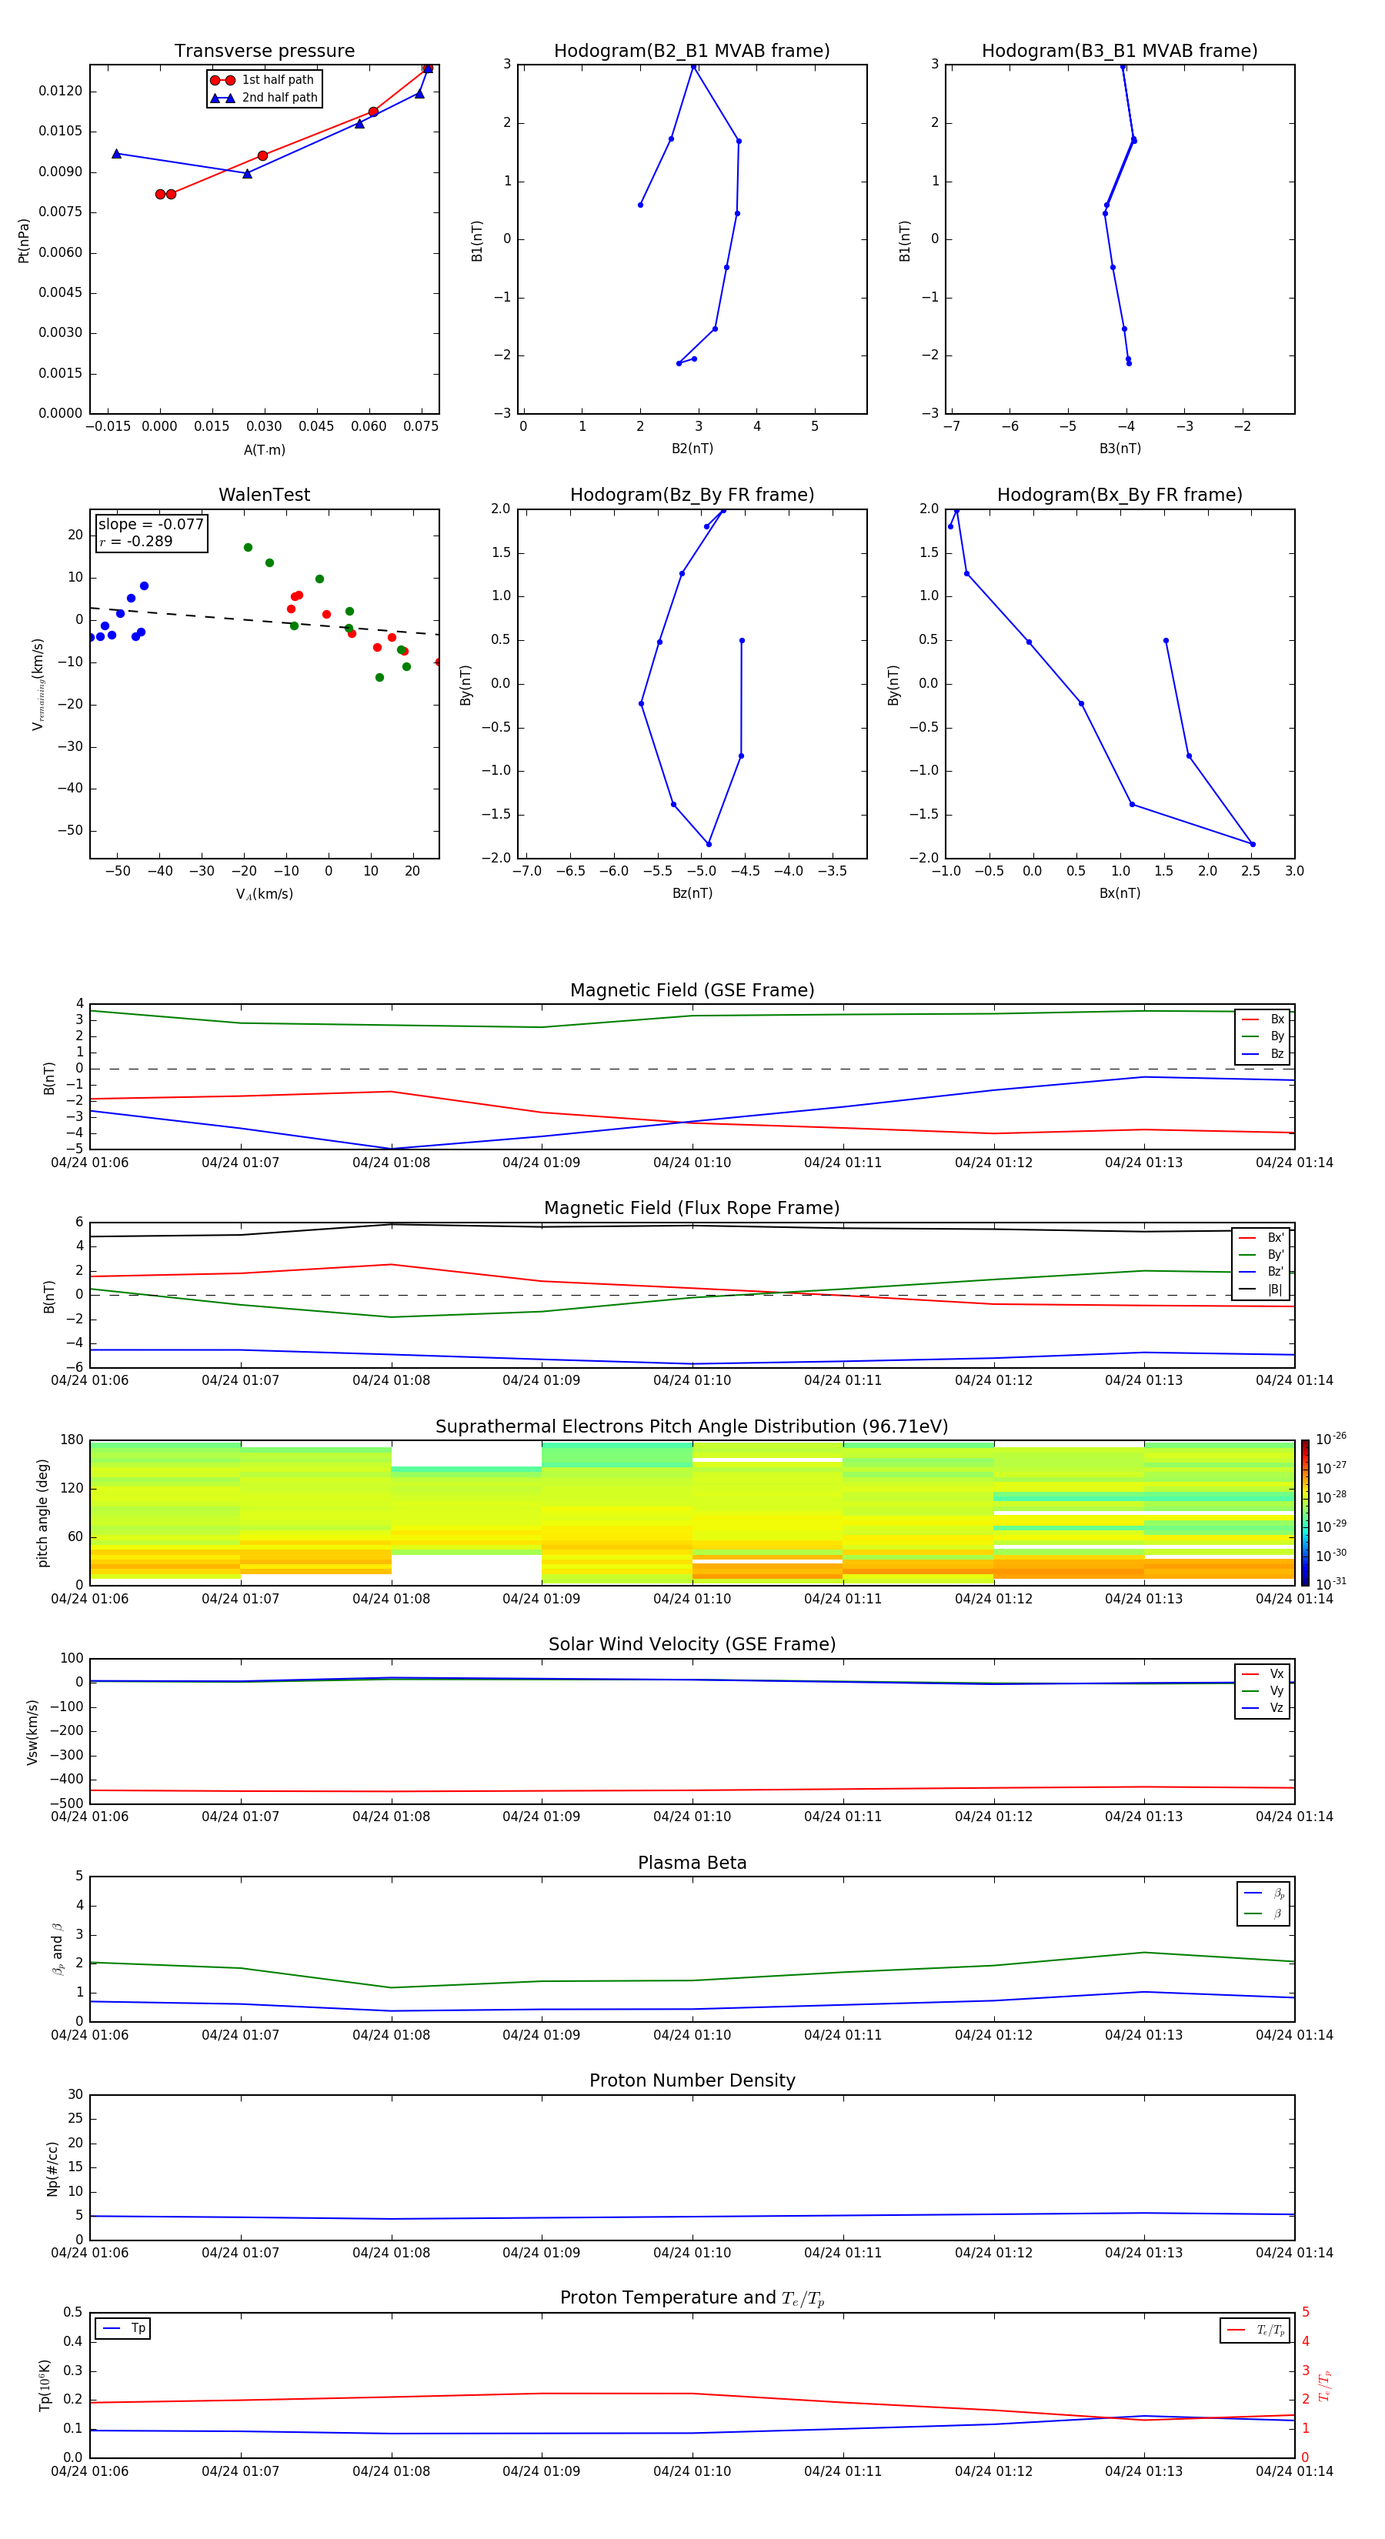Click the "pitch angle (deg)" y-axis label
This screenshot has height=2539, width=1385.
(42, 1513)
